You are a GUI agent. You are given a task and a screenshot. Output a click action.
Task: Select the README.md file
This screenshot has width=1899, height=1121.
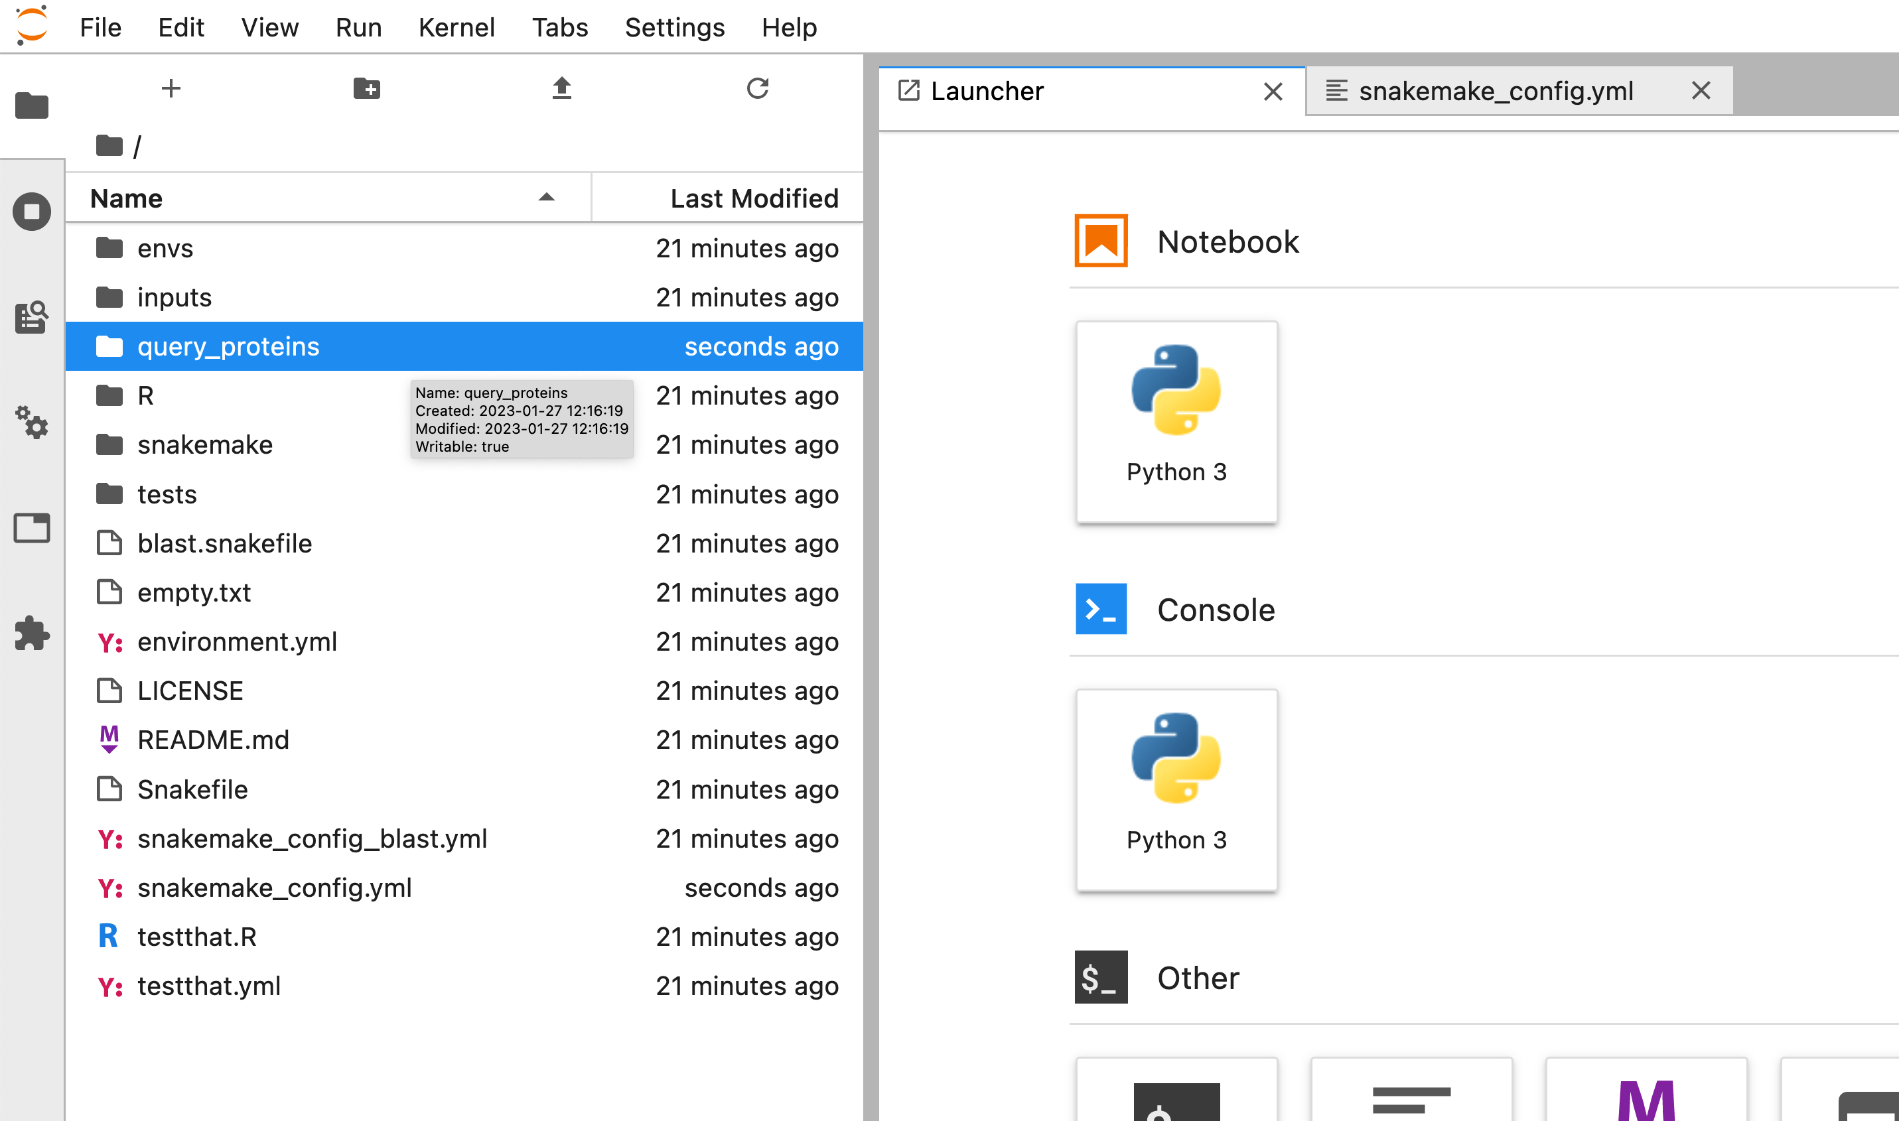pyautogui.click(x=213, y=740)
